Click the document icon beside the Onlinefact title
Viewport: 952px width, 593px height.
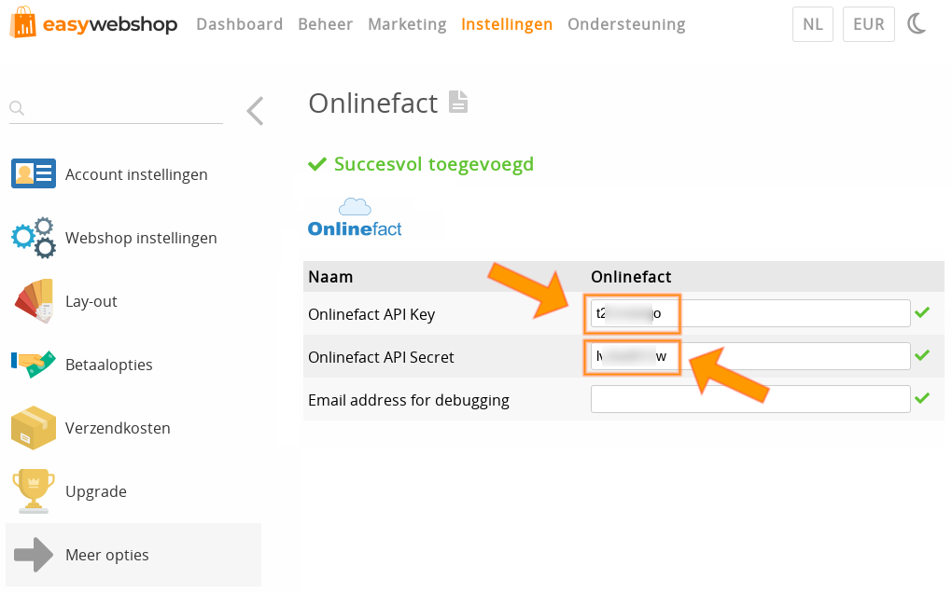[x=457, y=103]
